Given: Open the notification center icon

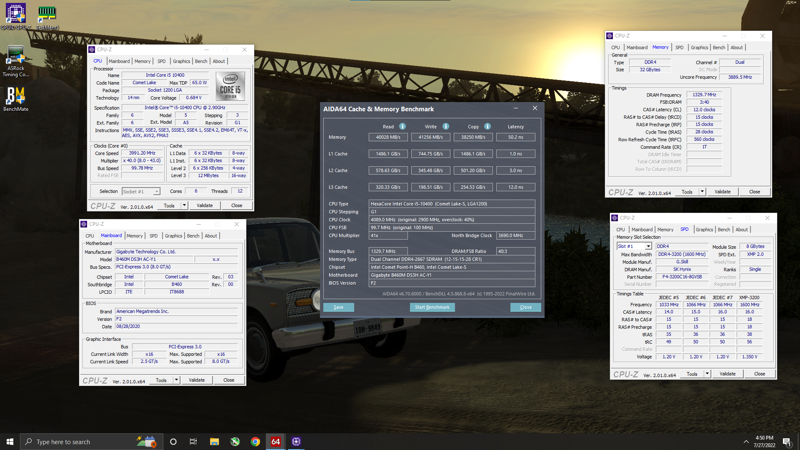Looking at the screenshot, I should pyautogui.click(x=787, y=442).
